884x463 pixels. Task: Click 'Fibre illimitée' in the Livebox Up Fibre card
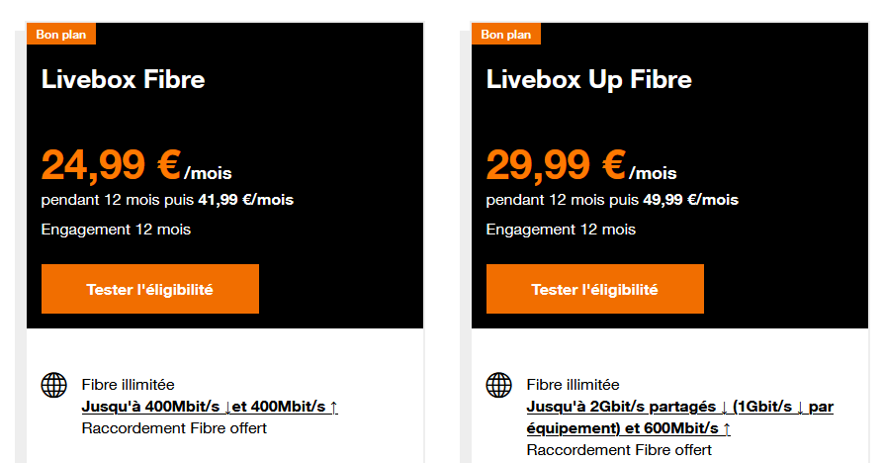(x=573, y=385)
